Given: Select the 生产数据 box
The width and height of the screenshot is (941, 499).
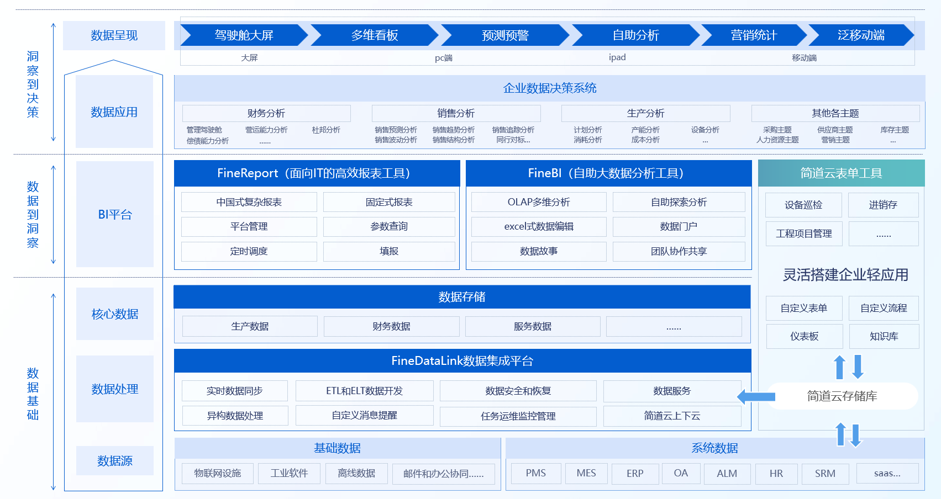Looking at the screenshot, I should (x=250, y=326).
